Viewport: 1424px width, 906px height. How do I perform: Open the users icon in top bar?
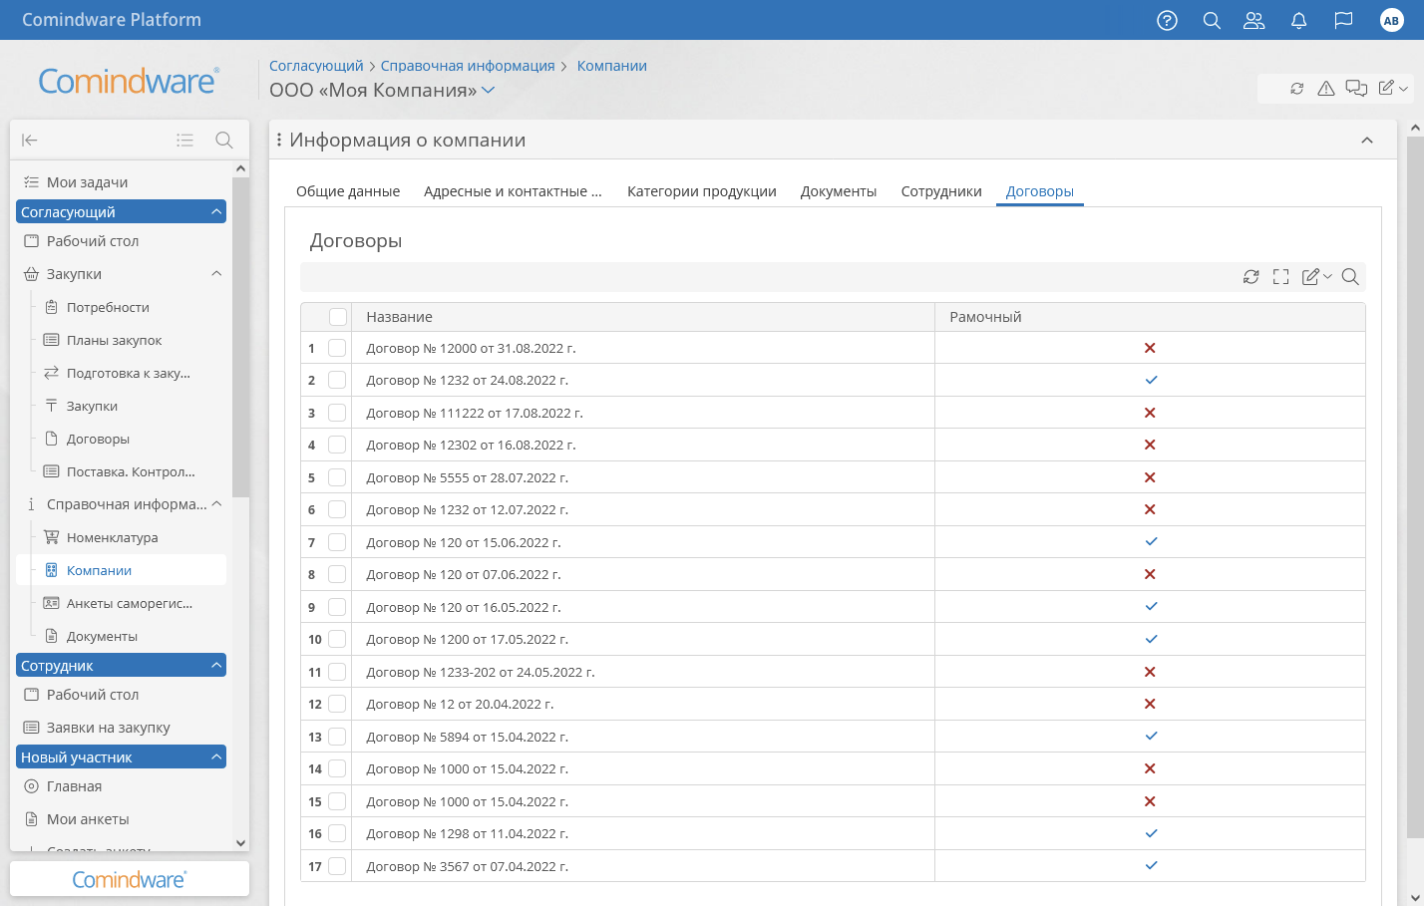tap(1254, 20)
